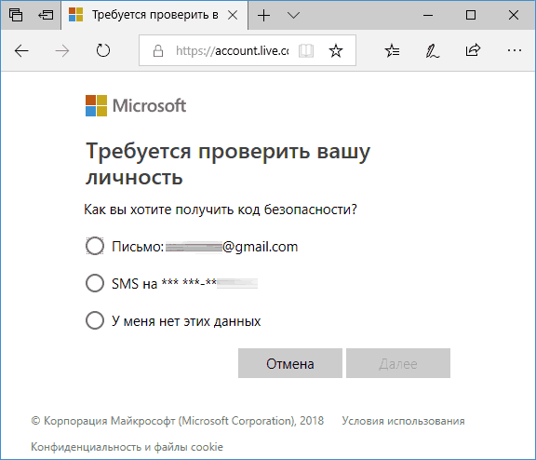Share this page icon
The height and width of the screenshot is (460, 536).
click(473, 50)
